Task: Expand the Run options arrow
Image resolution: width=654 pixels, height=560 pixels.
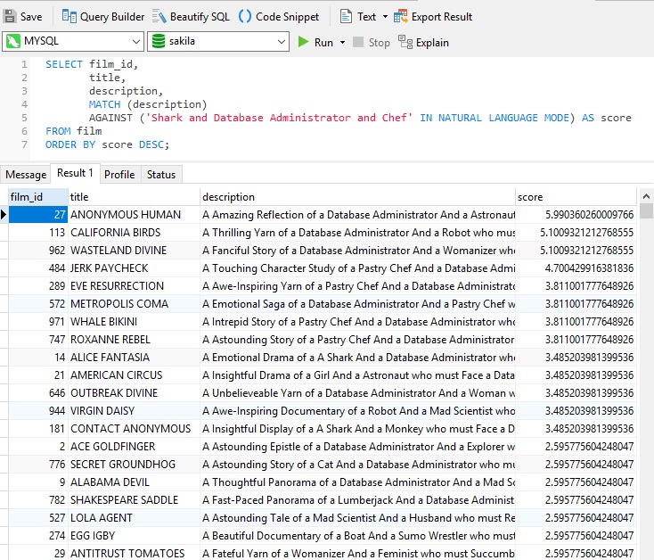Action: (342, 43)
